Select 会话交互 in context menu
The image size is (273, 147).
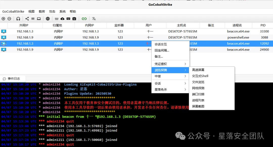pos(170,44)
